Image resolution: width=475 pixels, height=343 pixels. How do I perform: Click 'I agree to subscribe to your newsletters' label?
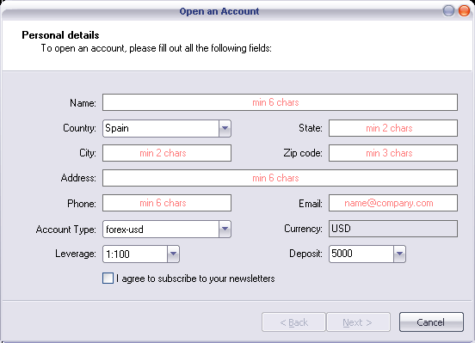pos(195,279)
